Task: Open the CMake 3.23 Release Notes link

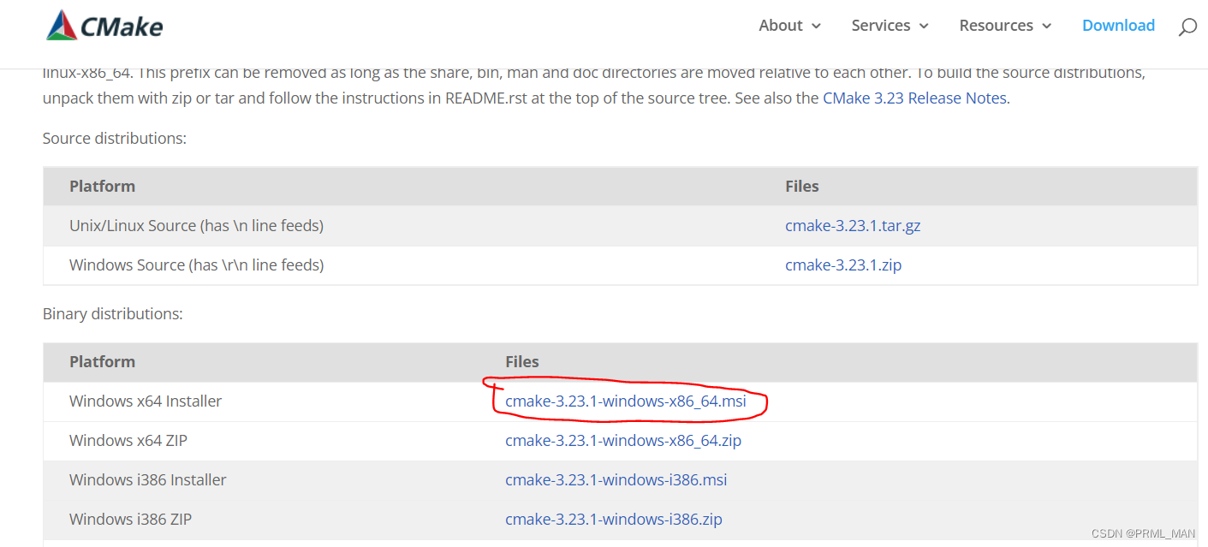Action: click(914, 98)
